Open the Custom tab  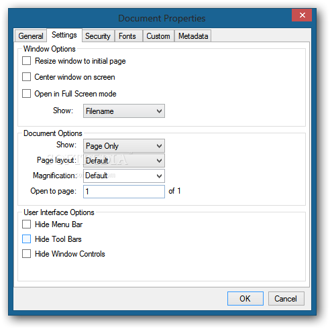click(158, 36)
